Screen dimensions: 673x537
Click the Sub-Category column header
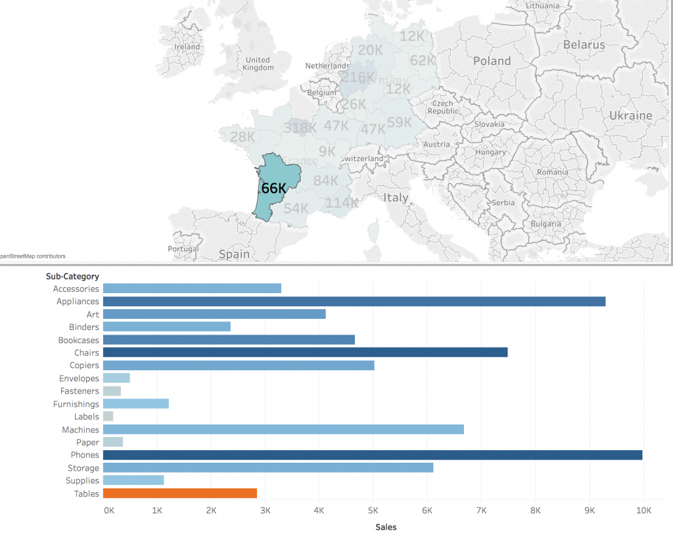pos(72,277)
